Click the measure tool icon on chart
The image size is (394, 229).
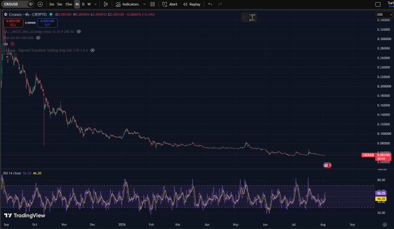[x=252, y=17]
